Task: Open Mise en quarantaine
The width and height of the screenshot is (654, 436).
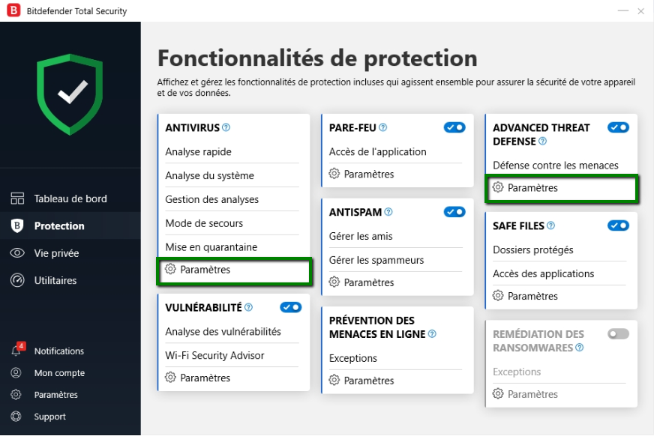Action: pyautogui.click(x=211, y=247)
